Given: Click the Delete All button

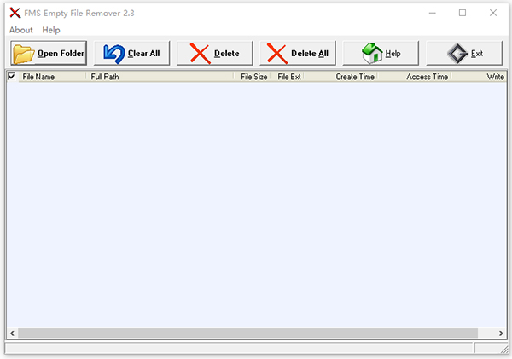Looking at the screenshot, I should 298,53.
